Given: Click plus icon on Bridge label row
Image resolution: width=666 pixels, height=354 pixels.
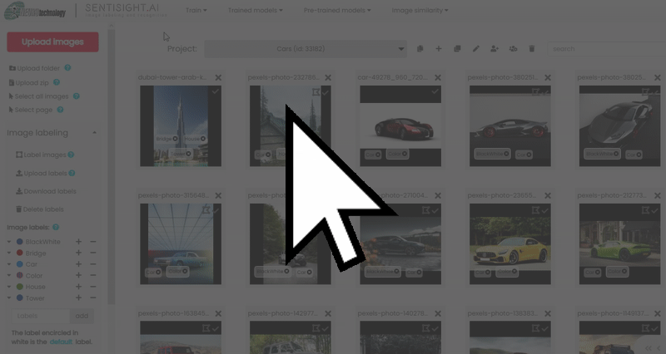Looking at the screenshot, I should tap(78, 253).
